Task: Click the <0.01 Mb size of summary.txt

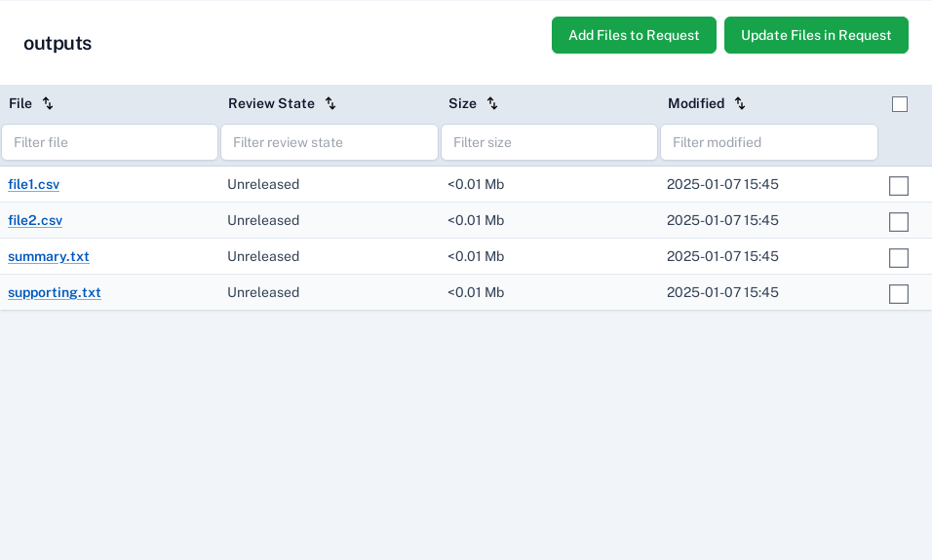Action: (x=476, y=256)
